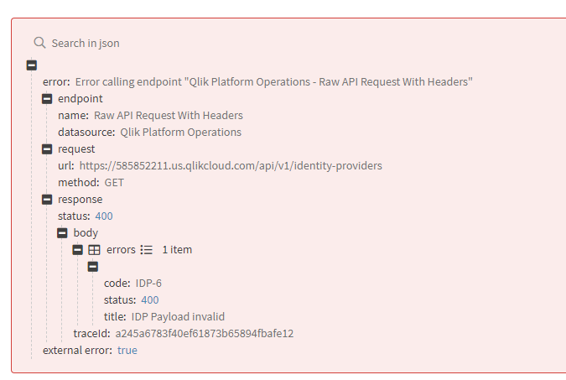Screen dimensions: 566x380
Task: Collapse the request node
Action: (47, 149)
